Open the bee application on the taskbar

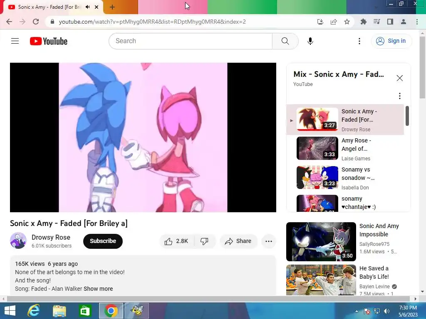(x=136, y=311)
